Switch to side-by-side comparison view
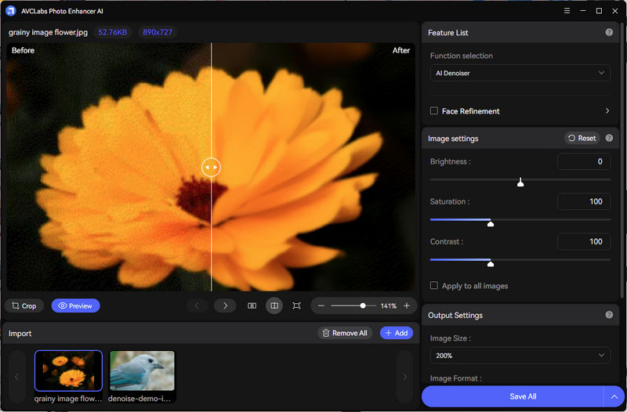 click(x=252, y=305)
